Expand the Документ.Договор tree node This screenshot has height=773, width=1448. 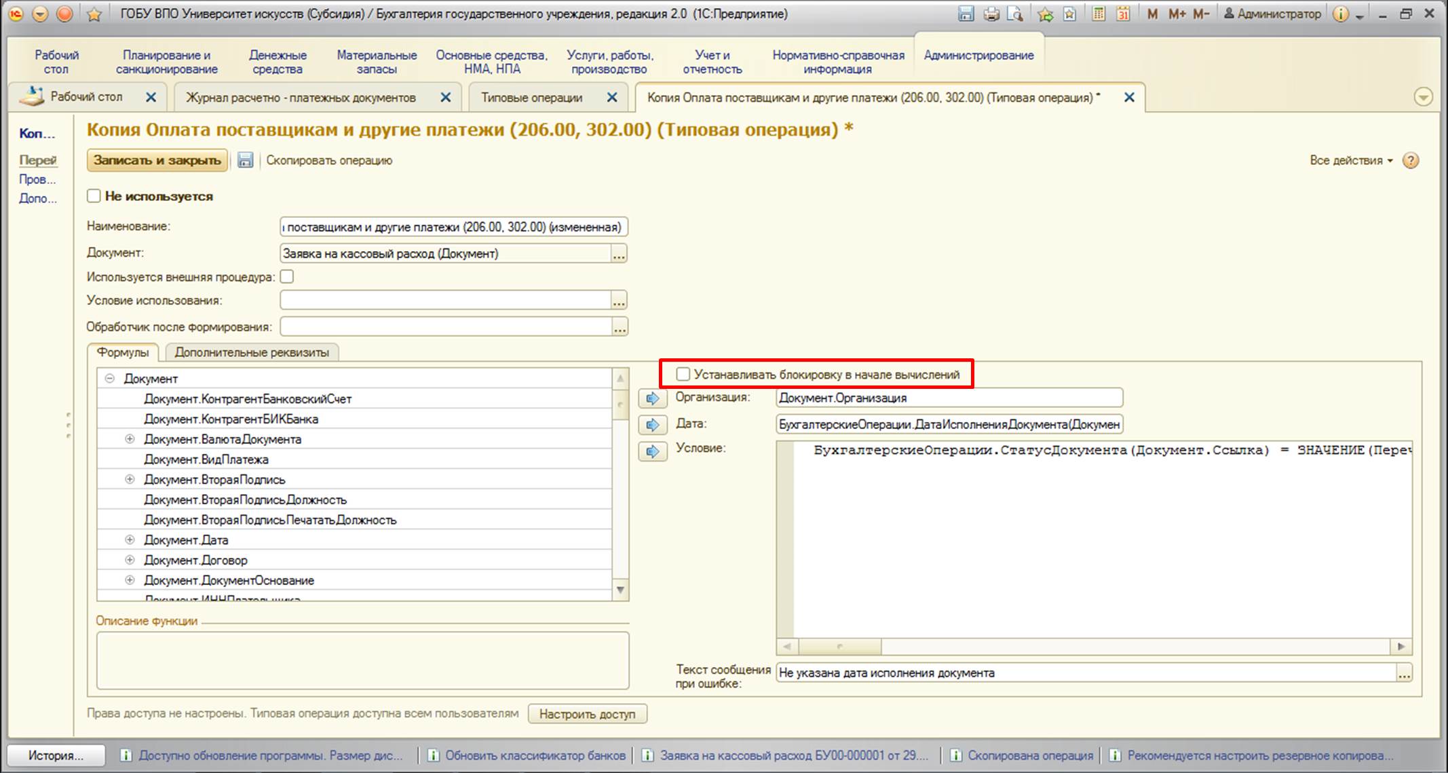(x=130, y=560)
